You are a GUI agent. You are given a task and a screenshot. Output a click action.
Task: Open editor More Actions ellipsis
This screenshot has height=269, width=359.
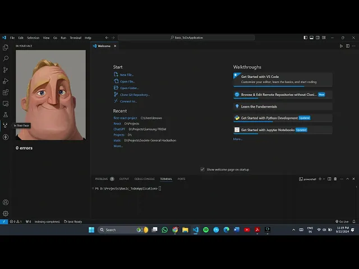[x=354, y=46]
